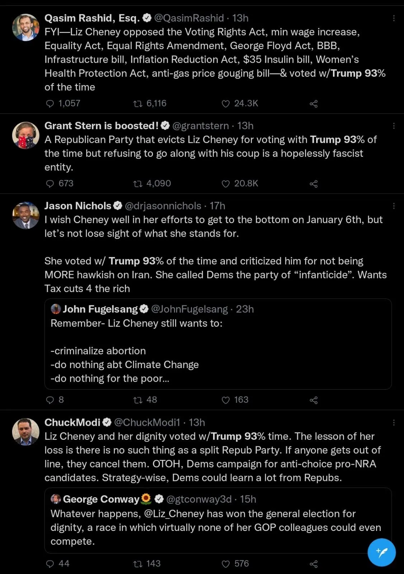Reply to Qasim Rashid's tweet
This screenshot has height=574, width=404.
(50, 104)
